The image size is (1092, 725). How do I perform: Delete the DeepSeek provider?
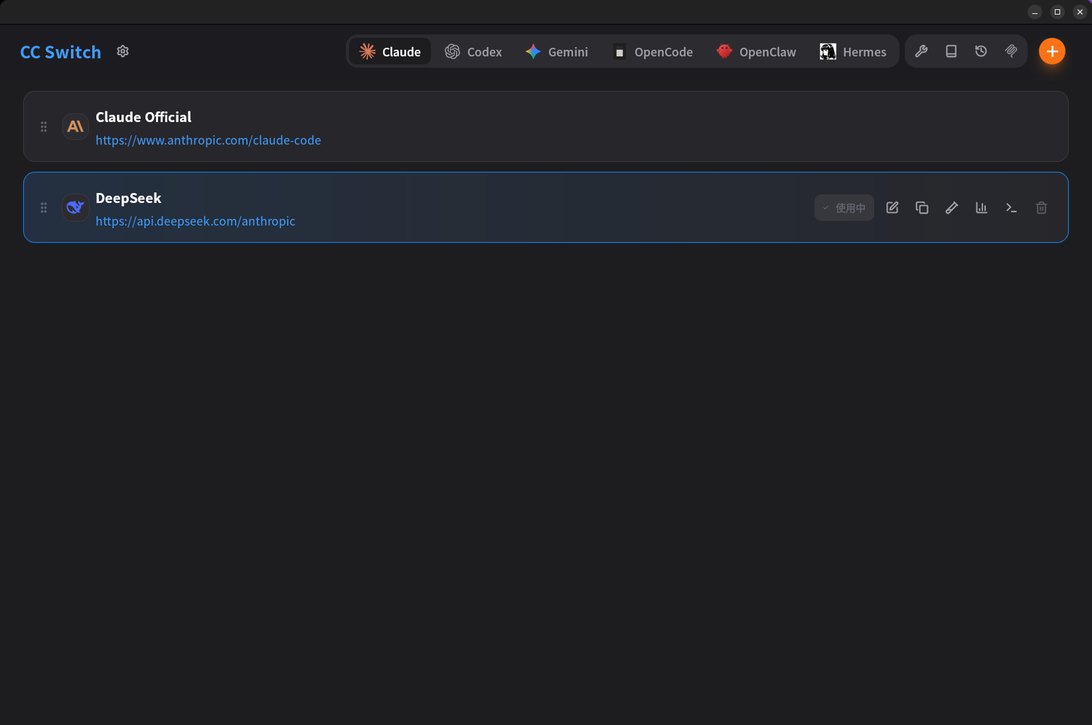(x=1042, y=208)
